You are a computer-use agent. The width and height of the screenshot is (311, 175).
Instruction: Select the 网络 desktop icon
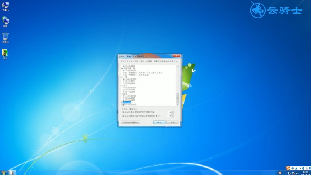pos(5,22)
